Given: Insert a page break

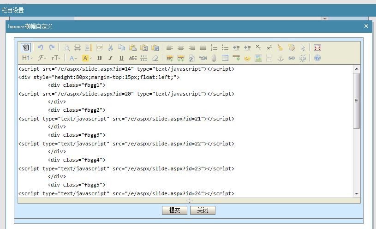Looking at the screenshot, I should [269, 58].
